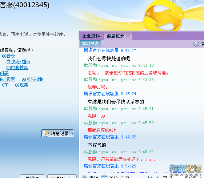The width and height of the screenshot is (204, 178).
Task: Click the search magnifier icon at bottom
Action: click(84, 177)
